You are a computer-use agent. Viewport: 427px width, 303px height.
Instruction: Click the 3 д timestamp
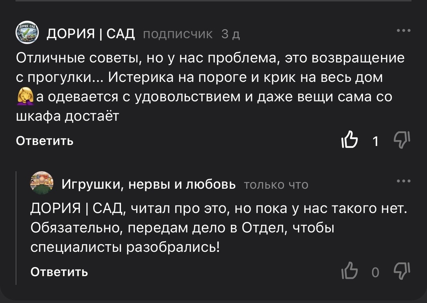(231, 33)
